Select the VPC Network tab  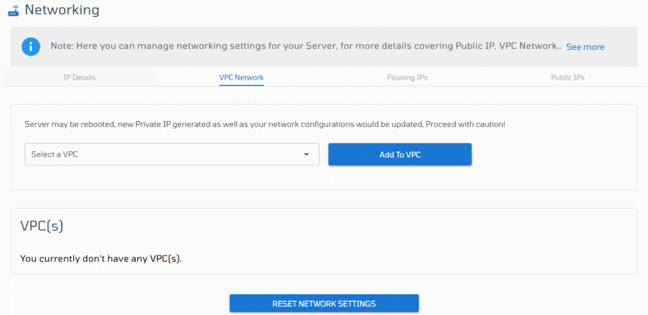(241, 78)
